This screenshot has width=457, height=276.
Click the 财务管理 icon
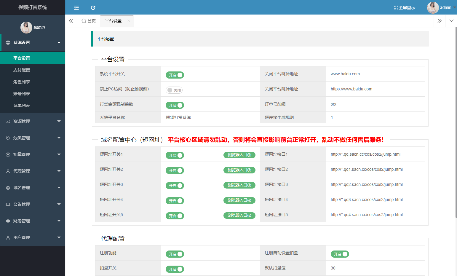point(8,221)
